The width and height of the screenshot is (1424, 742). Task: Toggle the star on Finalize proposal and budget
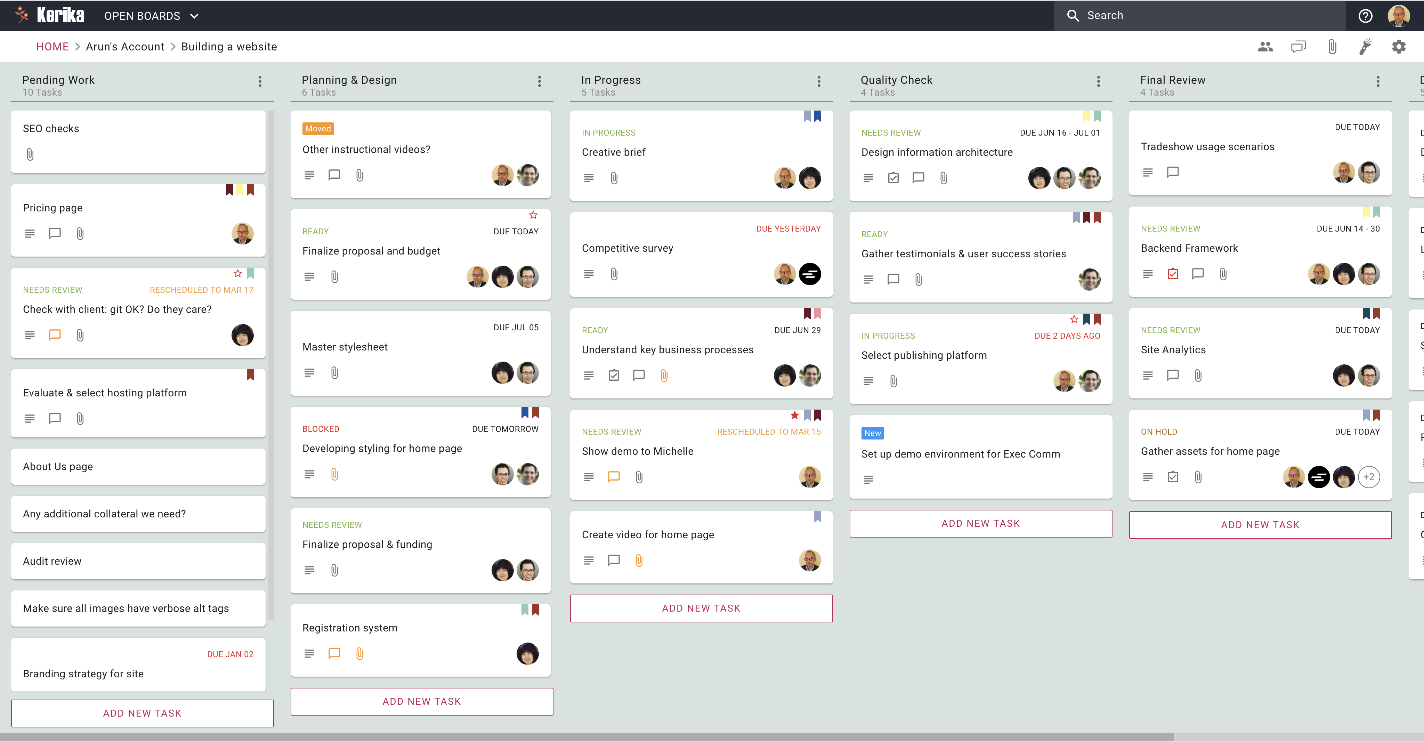532,215
